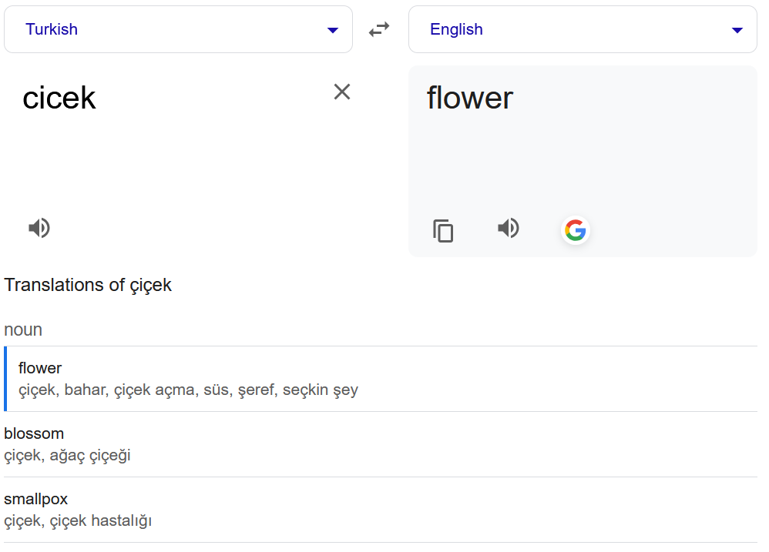This screenshot has height=552, width=769.
Task: Select the 'smallpox' translation entry
Action: tap(36, 499)
